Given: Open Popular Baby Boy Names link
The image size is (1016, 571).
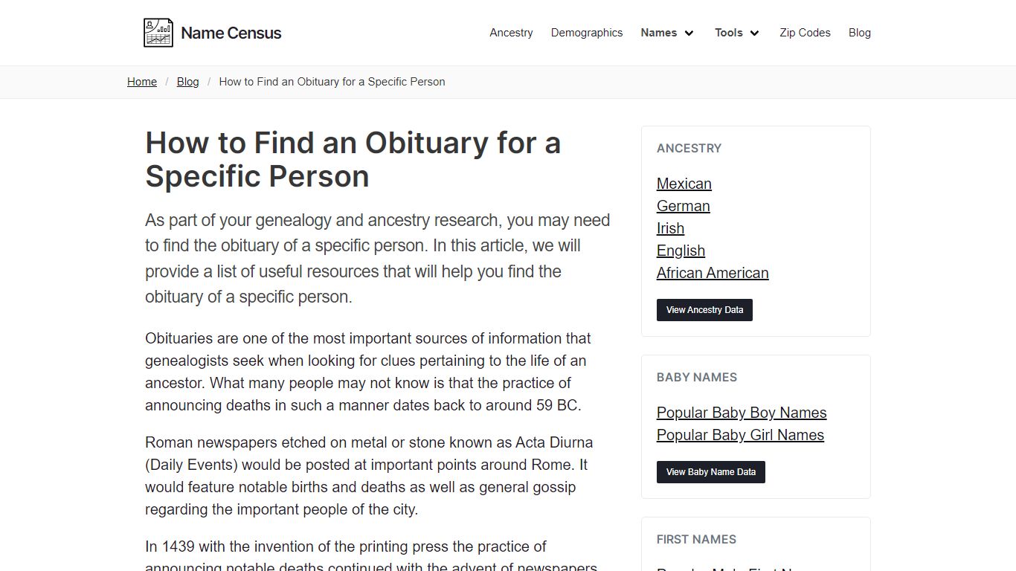Looking at the screenshot, I should pos(742,413).
